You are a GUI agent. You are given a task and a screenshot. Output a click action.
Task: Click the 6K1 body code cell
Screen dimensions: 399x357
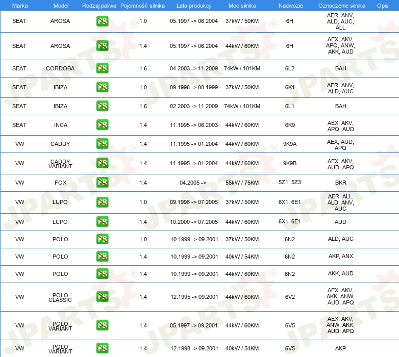click(290, 87)
